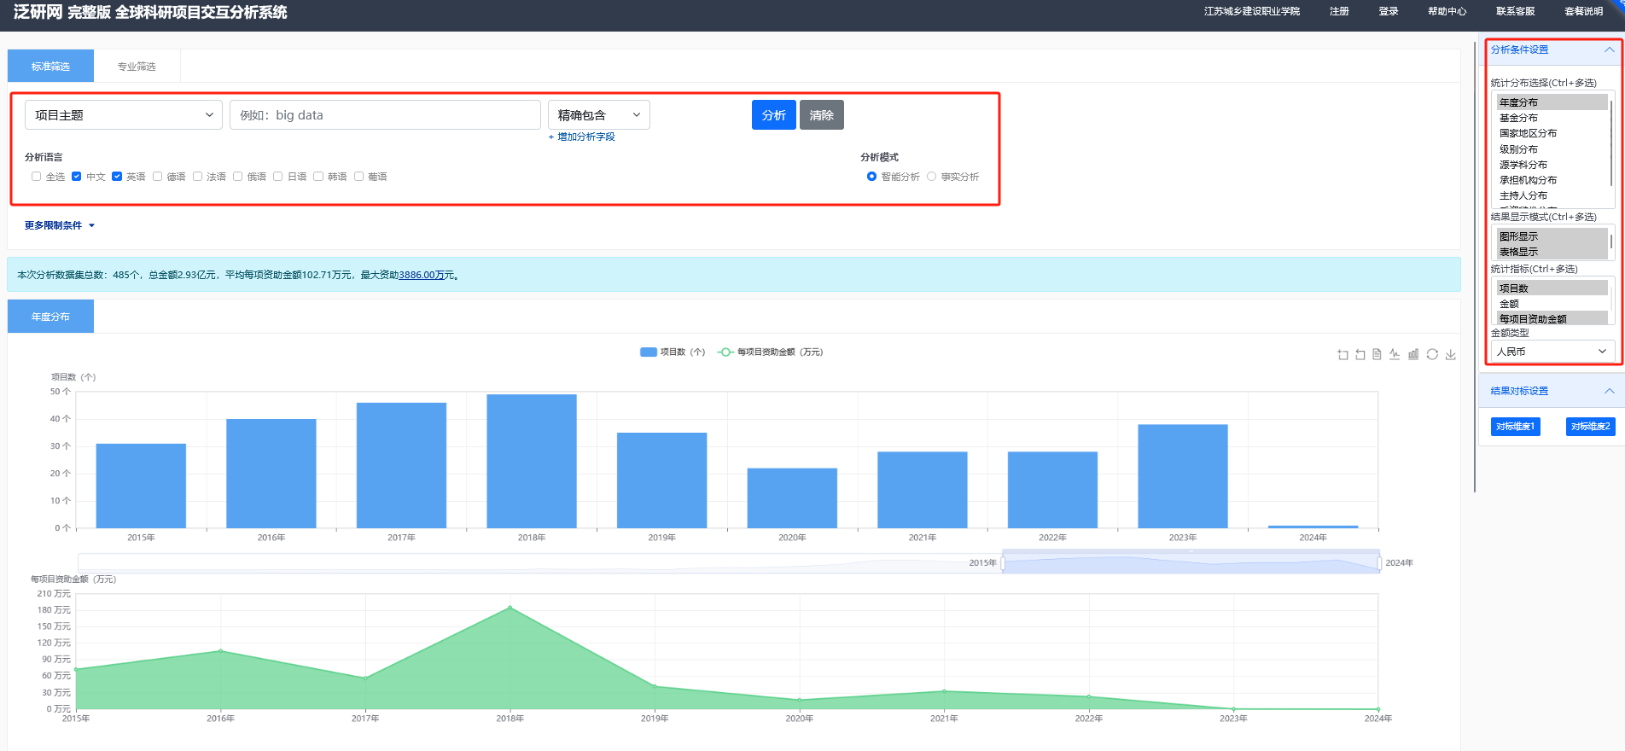1625x751 pixels.
Task: Expand 更多限制条件 options
Action: (x=60, y=225)
